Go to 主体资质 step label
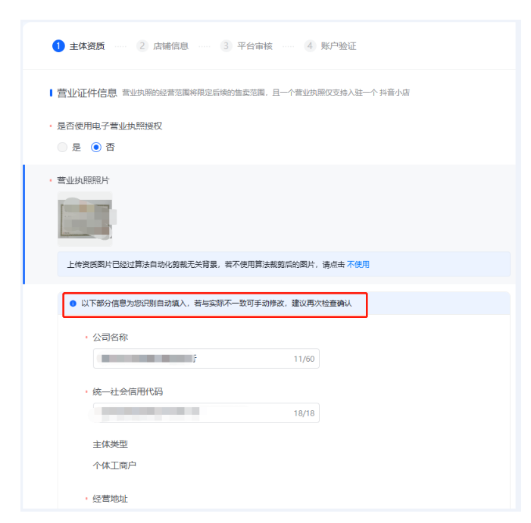The width and height of the screenshot is (531, 523). [87, 46]
